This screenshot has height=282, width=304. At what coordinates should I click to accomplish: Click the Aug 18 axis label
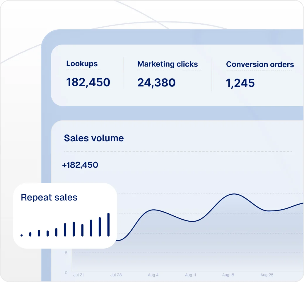[x=228, y=275]
